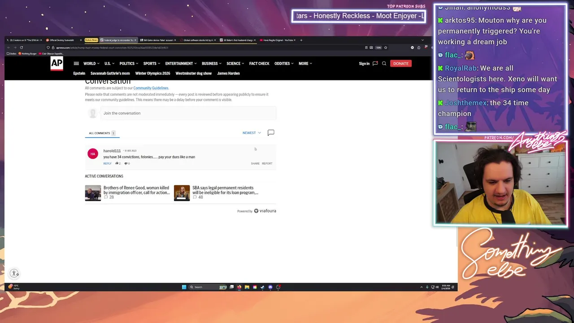Screen dimensions: 574x323
Task: Open Brothers of Renee Good conversation headline
Action: coord(136,190)
